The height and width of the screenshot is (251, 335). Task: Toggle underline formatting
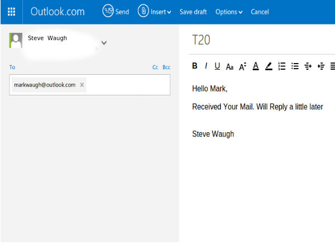pyautogui.click(x=217, y=66)
